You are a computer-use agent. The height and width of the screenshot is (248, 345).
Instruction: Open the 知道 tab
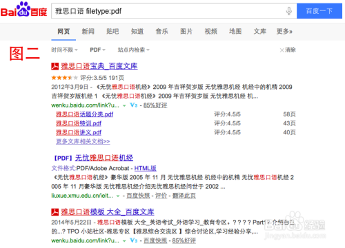pos(137,32)
